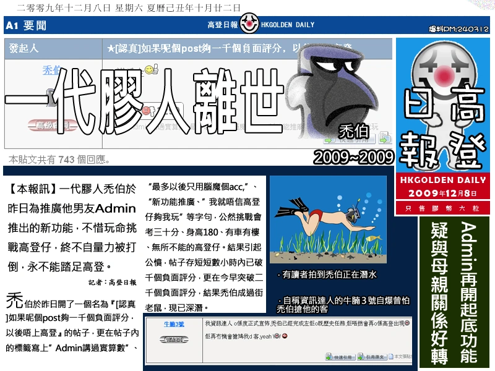Click the vertical headline Admin再開起底功能

pos(468,292)
